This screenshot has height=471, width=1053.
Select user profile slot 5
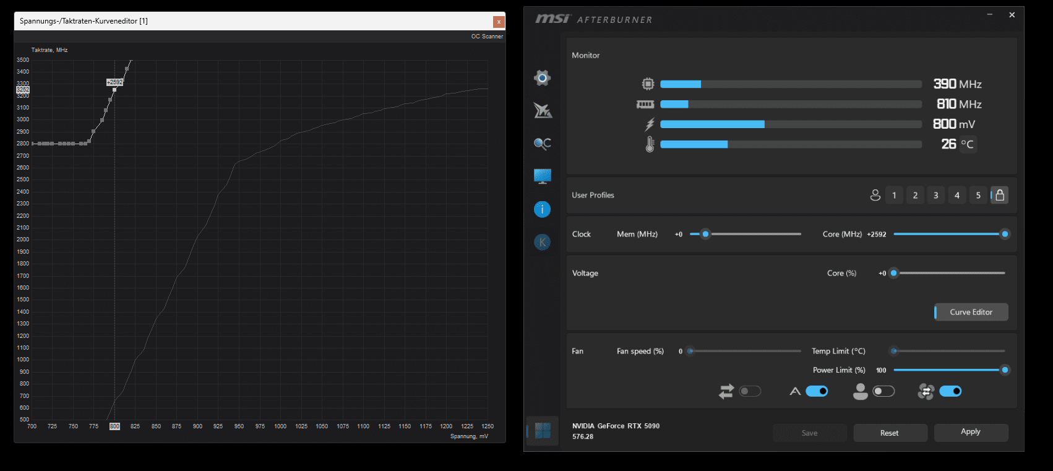[978, 195]
